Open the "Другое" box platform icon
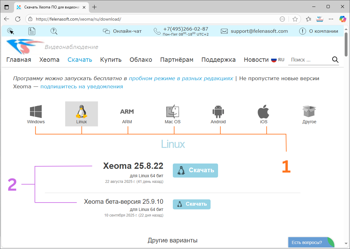Viewport: 350px width, 249px height. 309,111
